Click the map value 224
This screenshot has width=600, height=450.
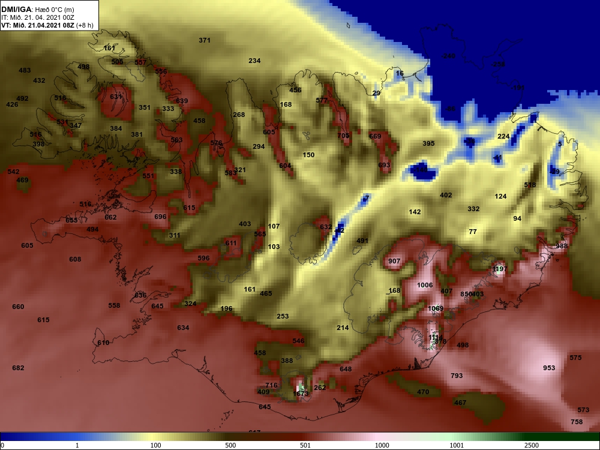coord(503,136)
